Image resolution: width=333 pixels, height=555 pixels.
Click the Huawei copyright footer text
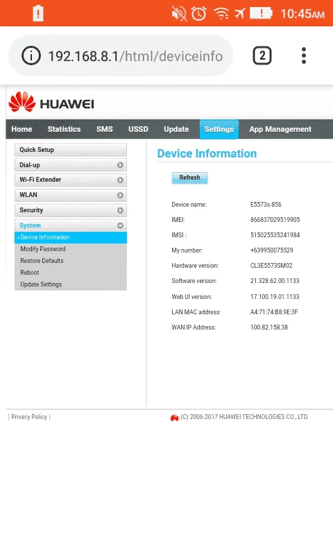pyautogui.click(x=244, y=417)
